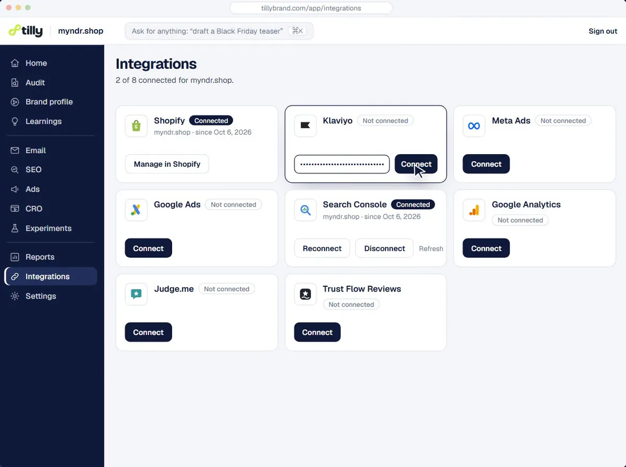Connect Trust Flow Reviews
Screen dimensions: 626x467
(x=317, y=332)
